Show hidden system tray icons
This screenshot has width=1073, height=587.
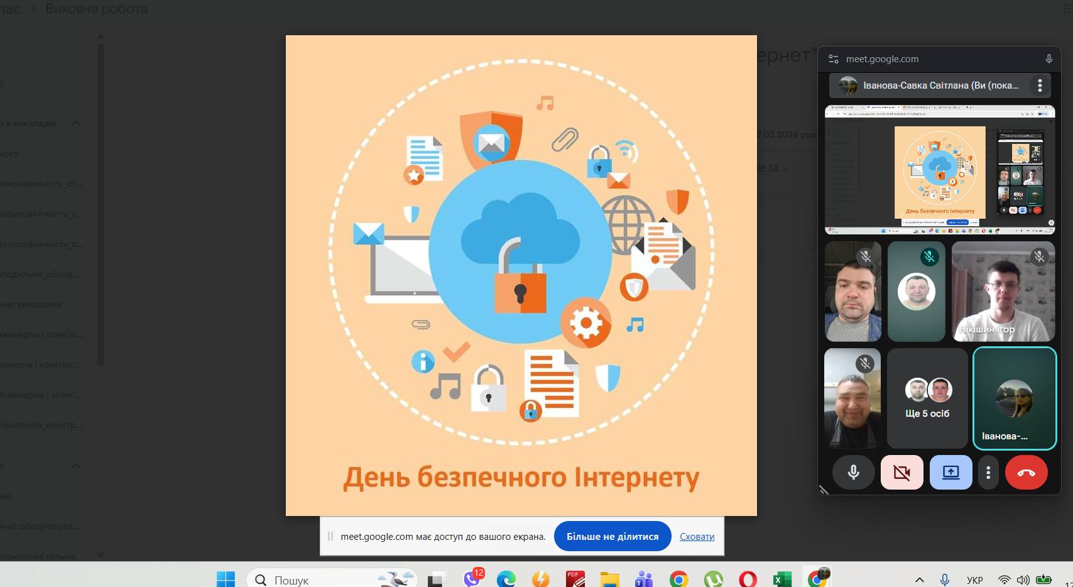[919, 579]
